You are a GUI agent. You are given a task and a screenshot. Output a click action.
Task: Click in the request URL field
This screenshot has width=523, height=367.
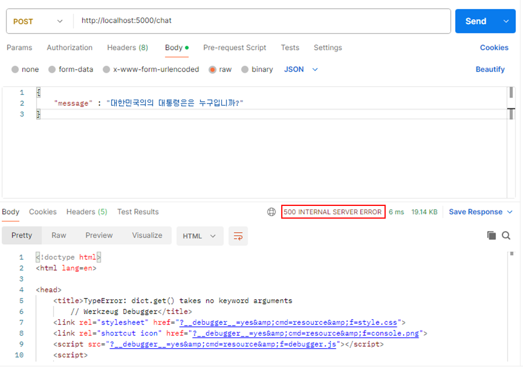(x=262, y=21)
